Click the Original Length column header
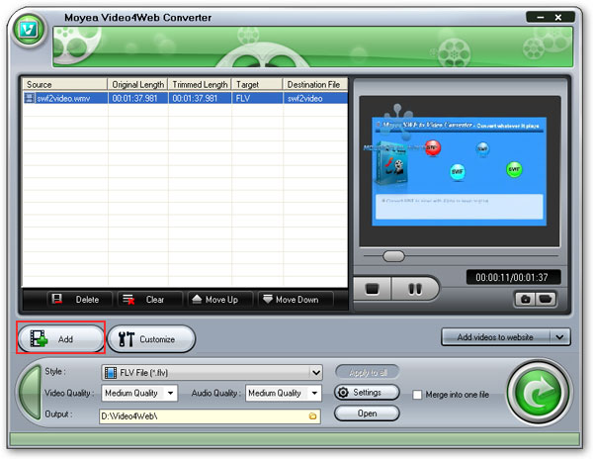Viewport: 593px width, 459px height. [x=138, y=84]
